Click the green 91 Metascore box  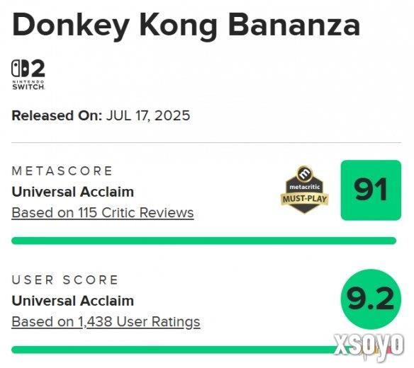pyautogui.click(x=371, y=190)
